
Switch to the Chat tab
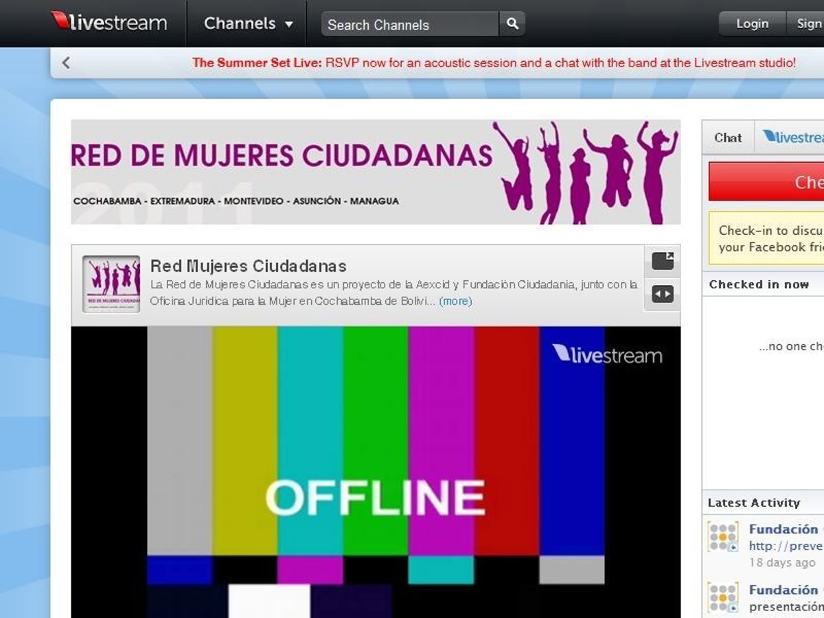pyautogui.click(x=728, y=137)
